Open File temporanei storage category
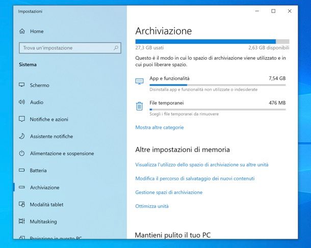The height and width of the screenshot is (248, 311). coord(211,108)
